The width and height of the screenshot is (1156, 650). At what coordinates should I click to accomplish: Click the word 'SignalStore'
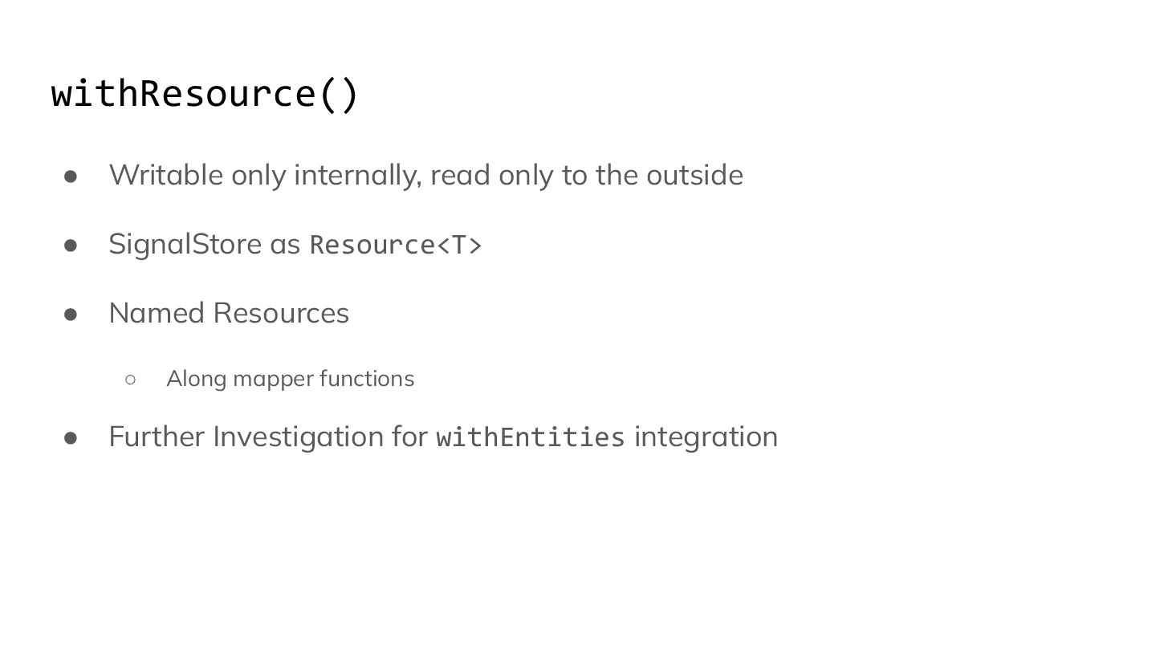(185, 244)
